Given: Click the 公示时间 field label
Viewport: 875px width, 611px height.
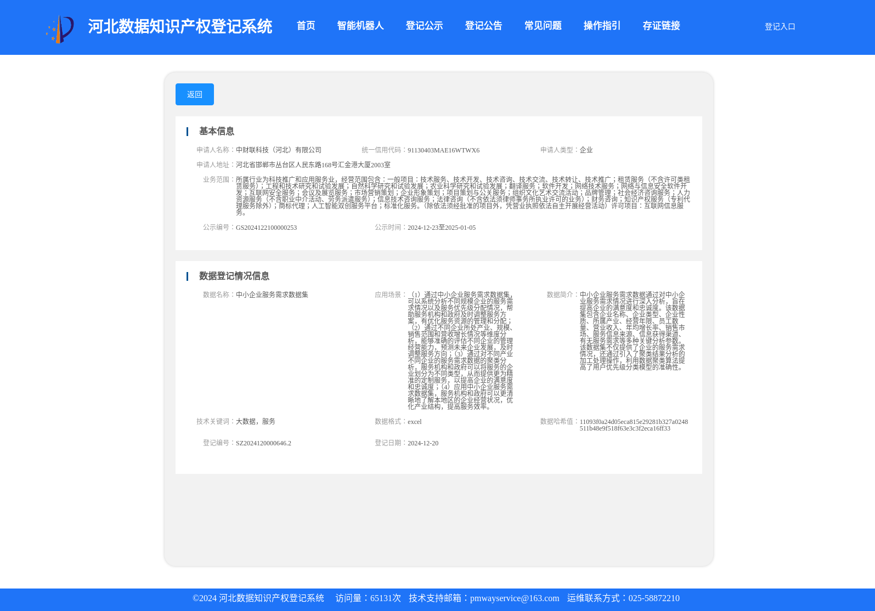Looking at the screenshot, I should click(x=390, y=227).
